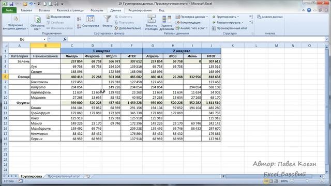Click Text to Columns (Текст по столбцам)
This screenshot has height=186, width=331.
tap(152, 22)
